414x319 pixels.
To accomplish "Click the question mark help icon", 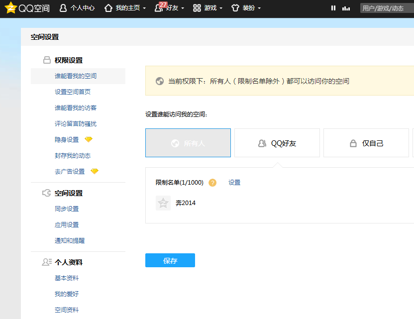I will 212,183.
